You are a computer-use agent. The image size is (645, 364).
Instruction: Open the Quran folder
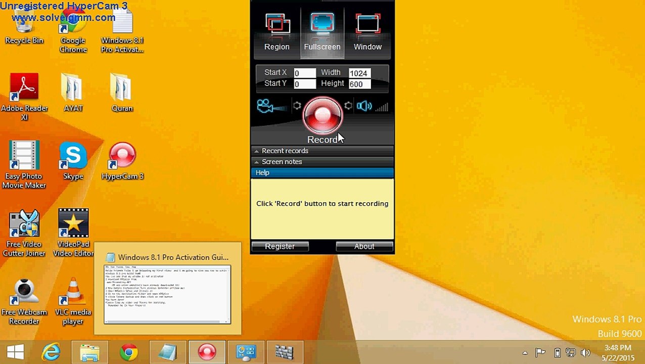(122, 93)
